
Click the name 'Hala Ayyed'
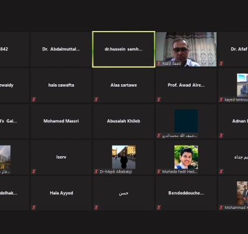tap(61, 193)
